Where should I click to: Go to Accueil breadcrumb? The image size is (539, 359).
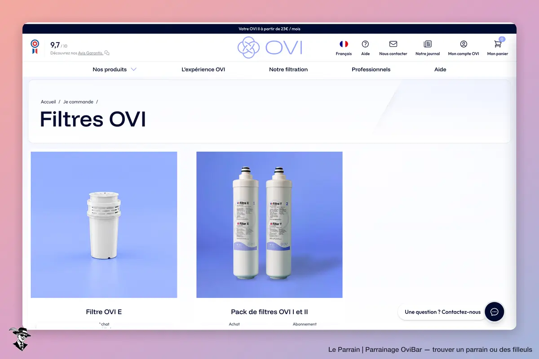(x=48, y=102)
